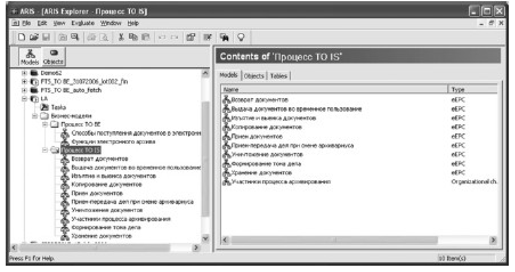Select Уничтожение документов in the tree
Viewport: 515px width, 272px height.
click(x=107, y=210)
